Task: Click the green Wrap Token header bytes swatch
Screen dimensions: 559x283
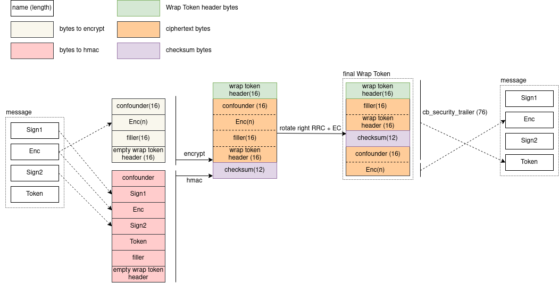Action: click(x=138, y=8)
